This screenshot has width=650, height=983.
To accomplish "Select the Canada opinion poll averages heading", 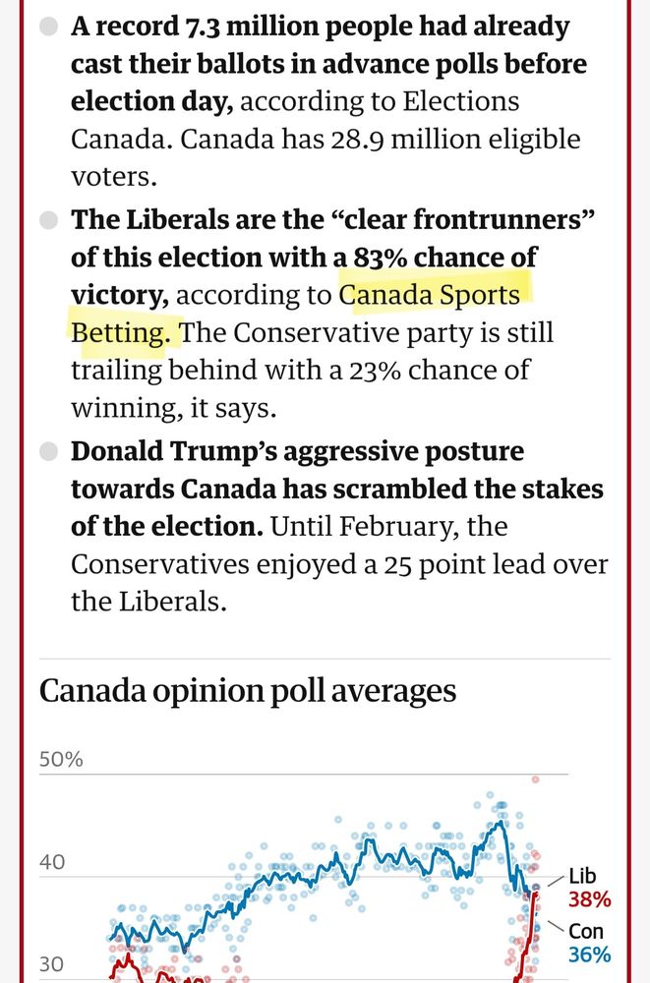I will 247,691.
